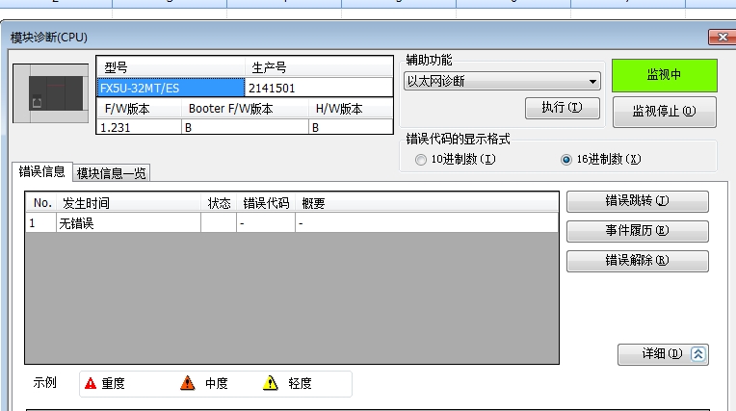The height and width of the screenshot is (411, 736).
Task: Click the 执行 button
Action: [563, 108]
